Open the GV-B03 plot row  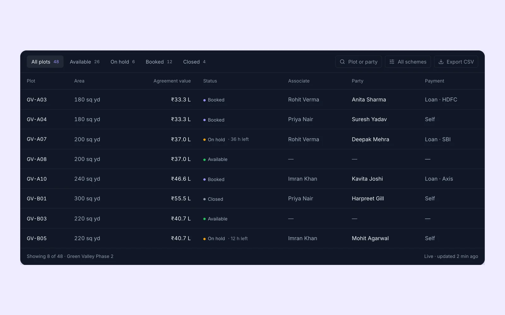[x=252, y=219]
